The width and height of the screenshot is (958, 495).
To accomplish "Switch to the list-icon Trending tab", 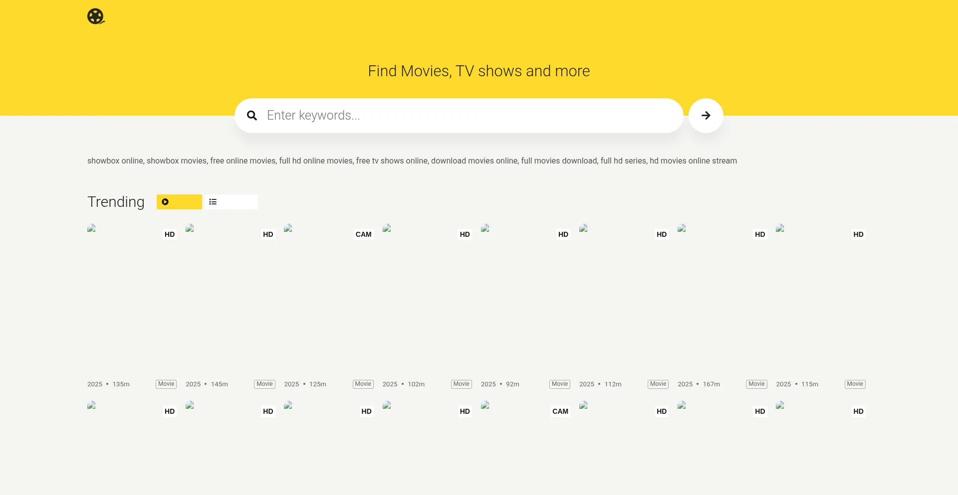I will (x=231, y=202).
